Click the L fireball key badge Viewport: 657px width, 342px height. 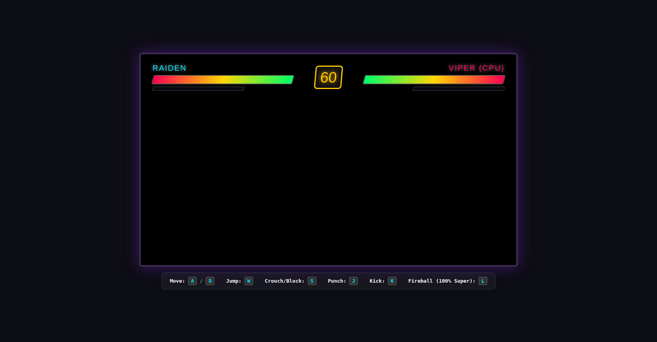(483, 281)
